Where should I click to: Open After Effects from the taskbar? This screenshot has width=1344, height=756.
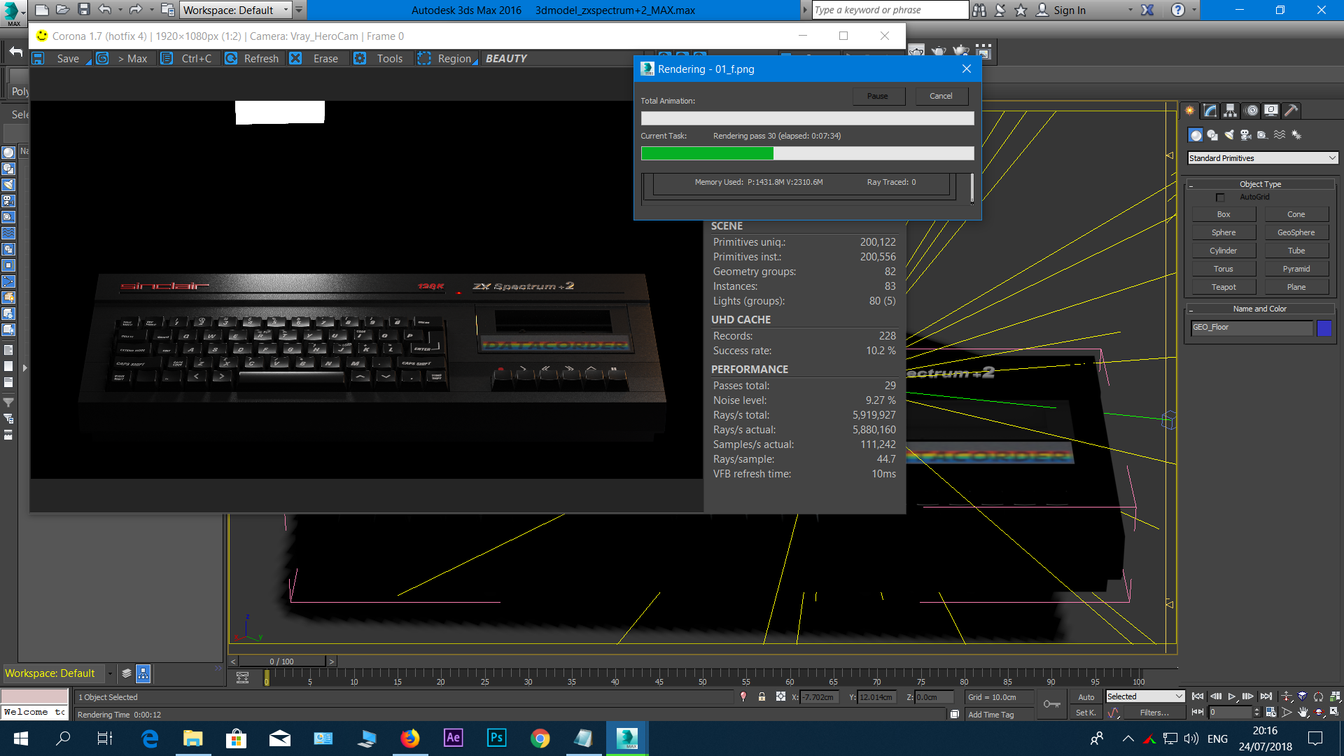click(454, 738)
